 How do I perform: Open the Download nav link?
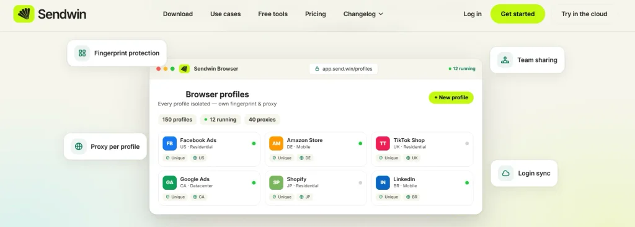point(178,14)
